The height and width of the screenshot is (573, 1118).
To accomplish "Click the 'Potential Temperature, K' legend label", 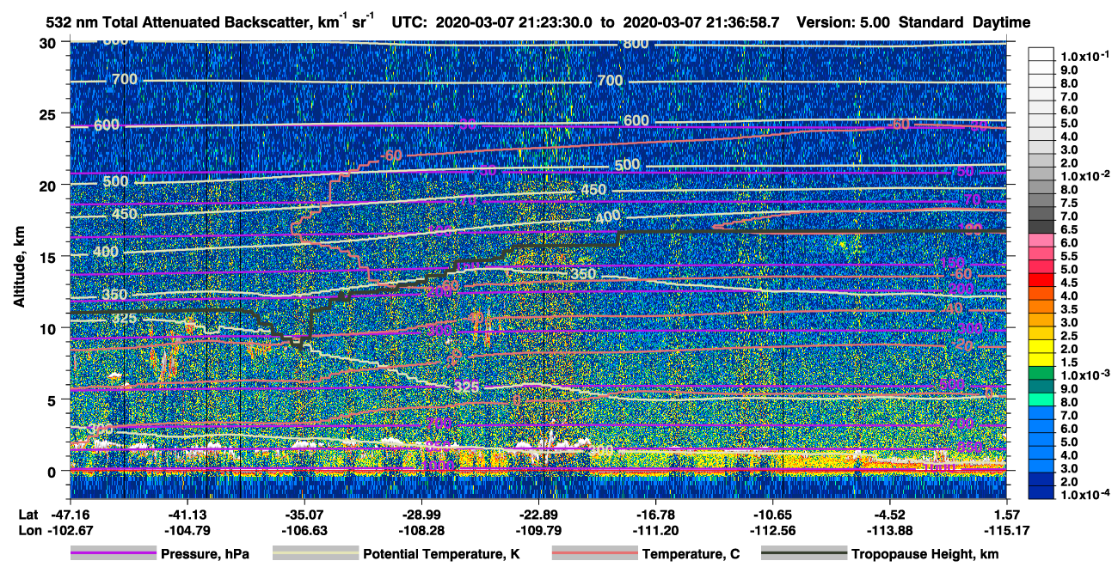I will [x=441, y=554].
